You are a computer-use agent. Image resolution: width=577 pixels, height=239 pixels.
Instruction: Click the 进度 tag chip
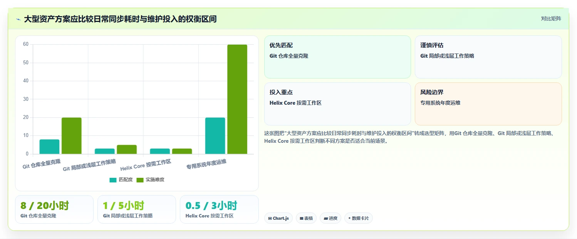(x=330, y=218)
